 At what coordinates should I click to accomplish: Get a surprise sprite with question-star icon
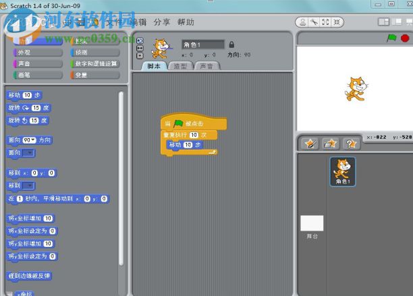[x=351, y=144]
